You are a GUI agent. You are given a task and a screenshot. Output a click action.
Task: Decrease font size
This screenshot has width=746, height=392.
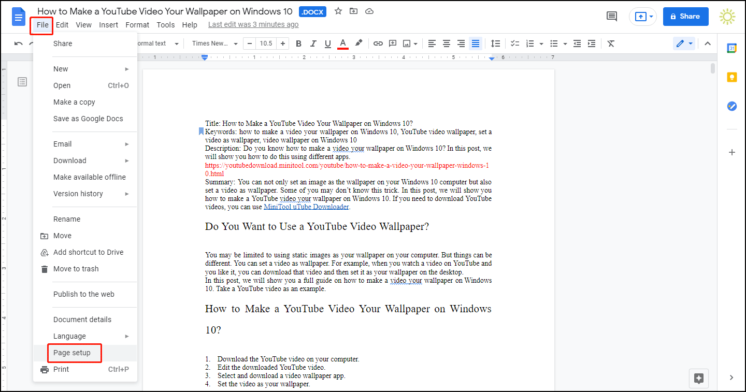(x=250, y=43)
